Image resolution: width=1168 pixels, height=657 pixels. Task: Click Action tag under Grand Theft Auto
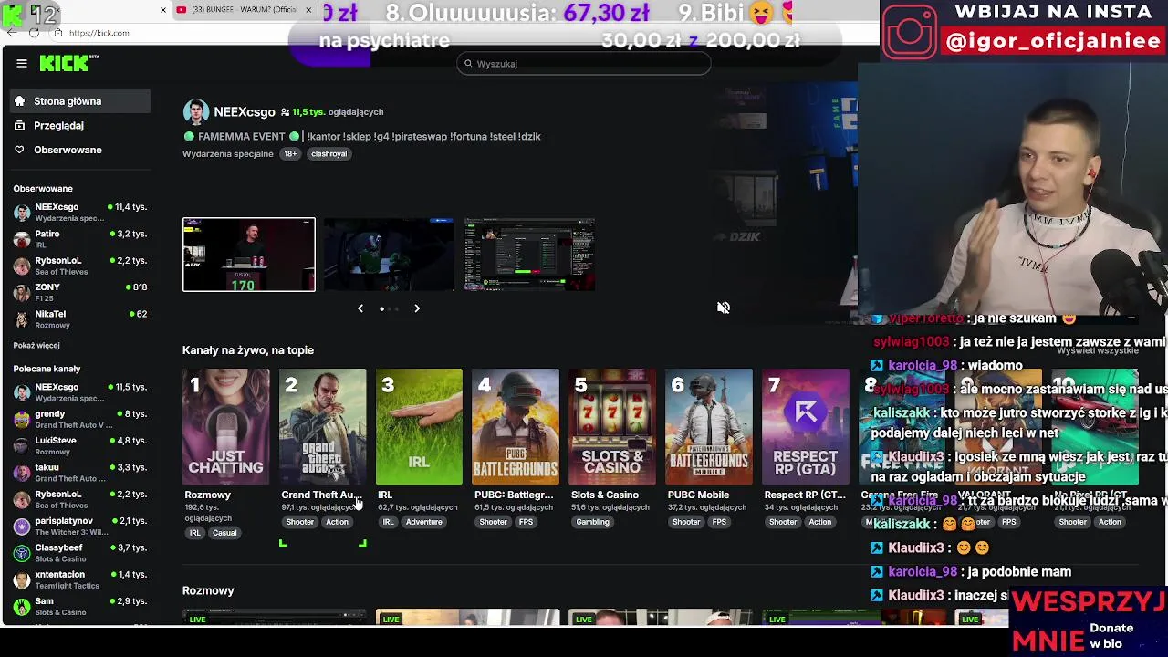[337, 522]
